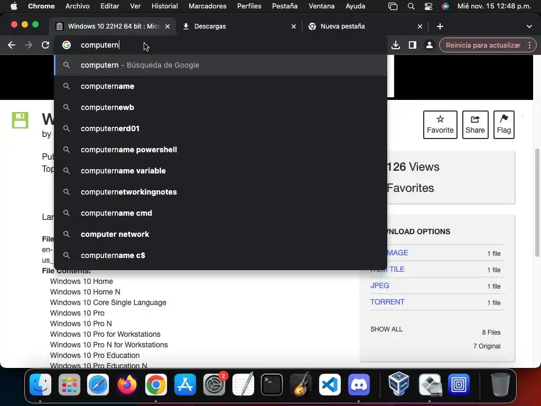Open a new tab with plus button
Screen dimensions: 541x406
440,26
